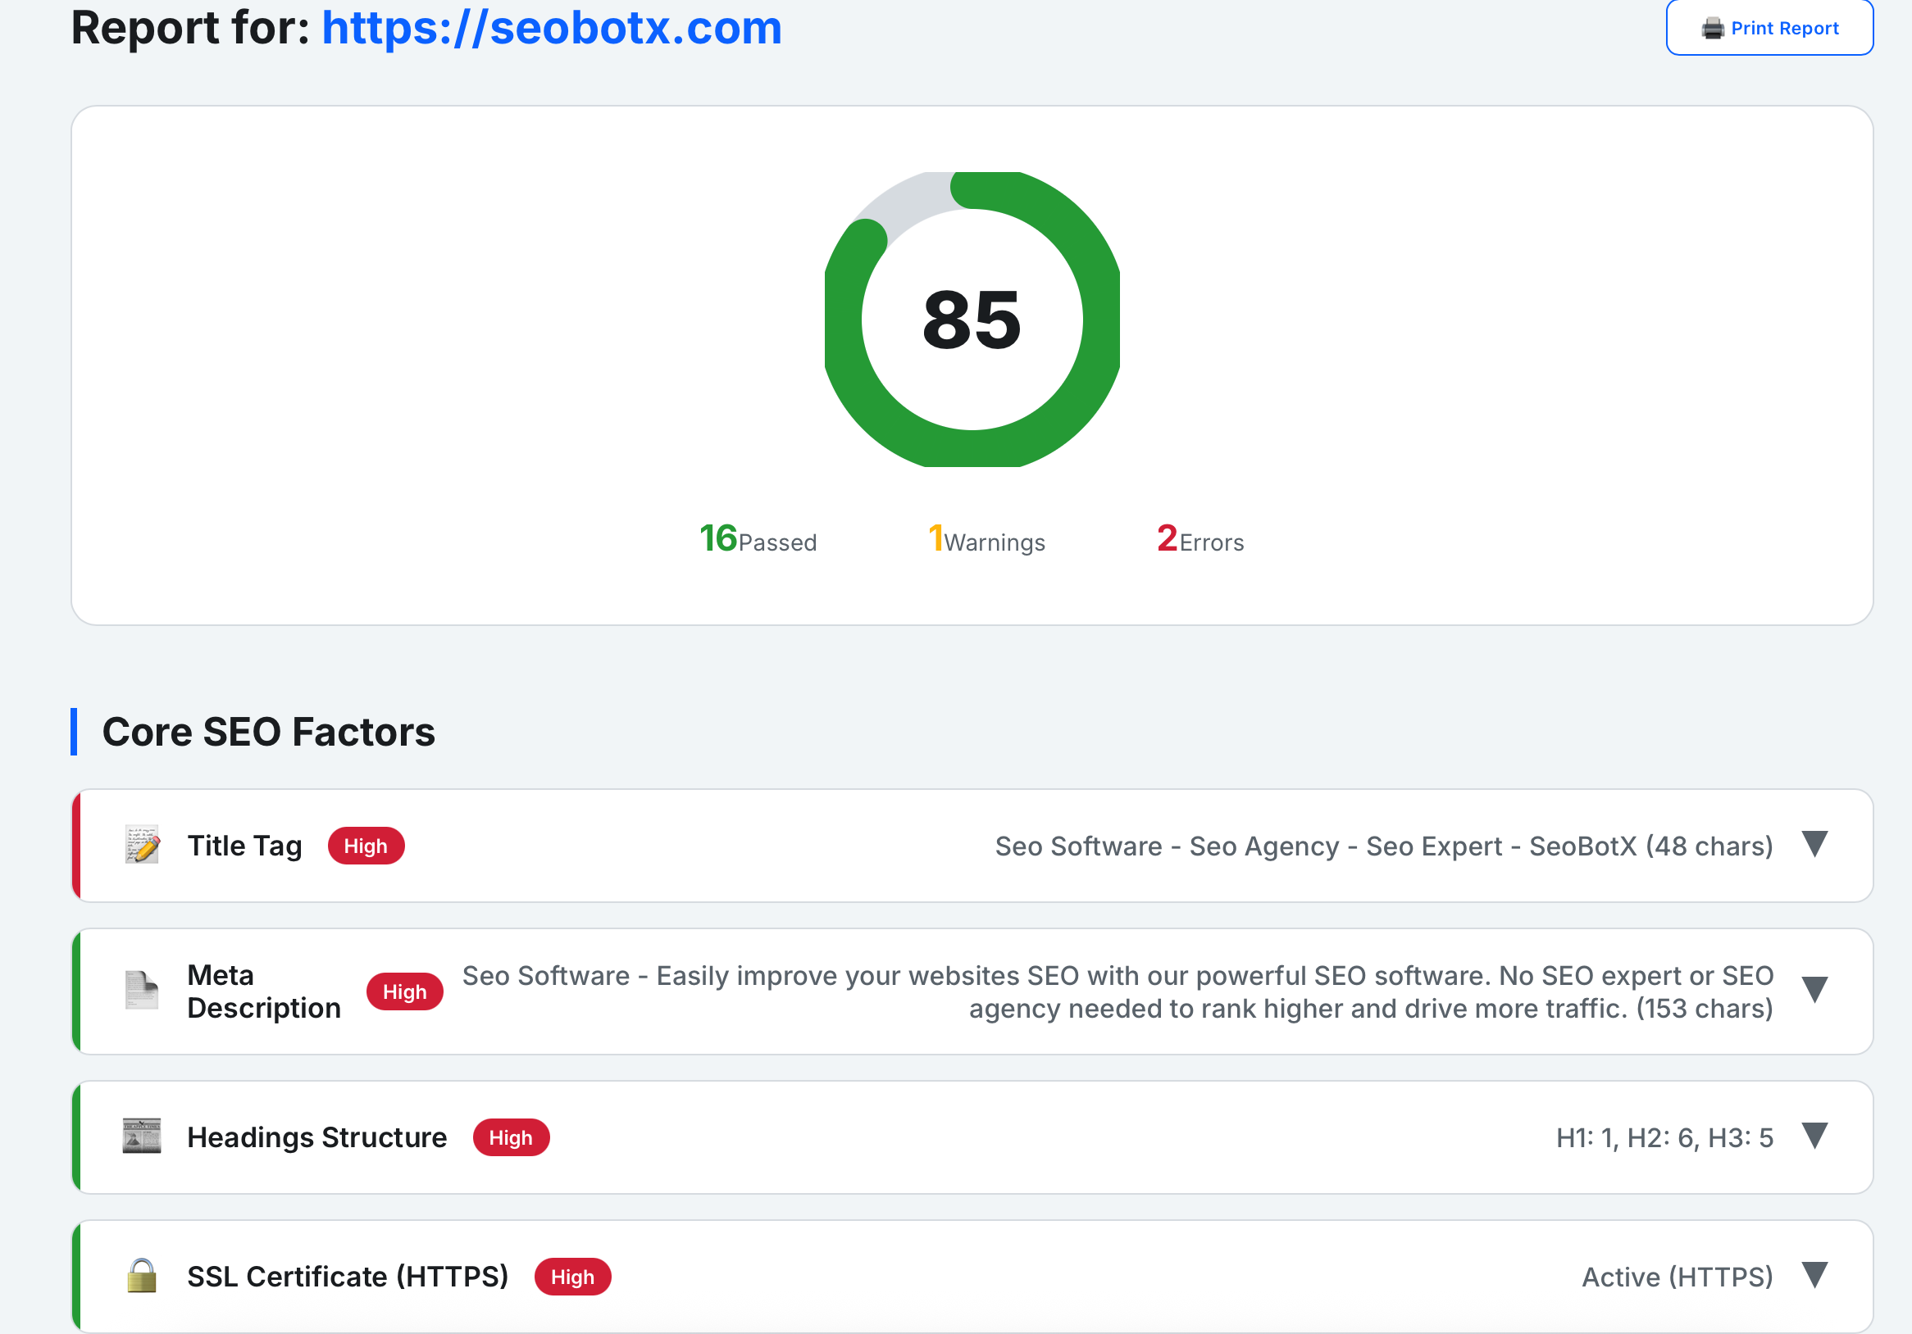1912x1334 pixels.
Task: Click the 16 Passed count
Action: pos(758,539)
